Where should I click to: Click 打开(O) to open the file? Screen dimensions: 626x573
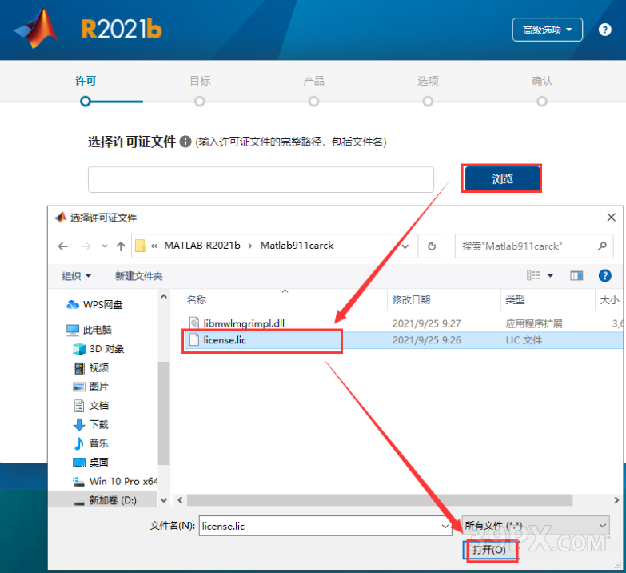pyautogui.click(x=489, y=551)
